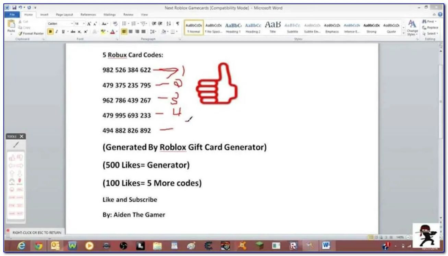Click the Clear Formatting icon
This screenshot has height=256, width=448.
[x=115, y=24]
